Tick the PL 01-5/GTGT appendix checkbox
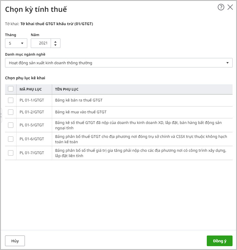 click(x=11, y=125)
